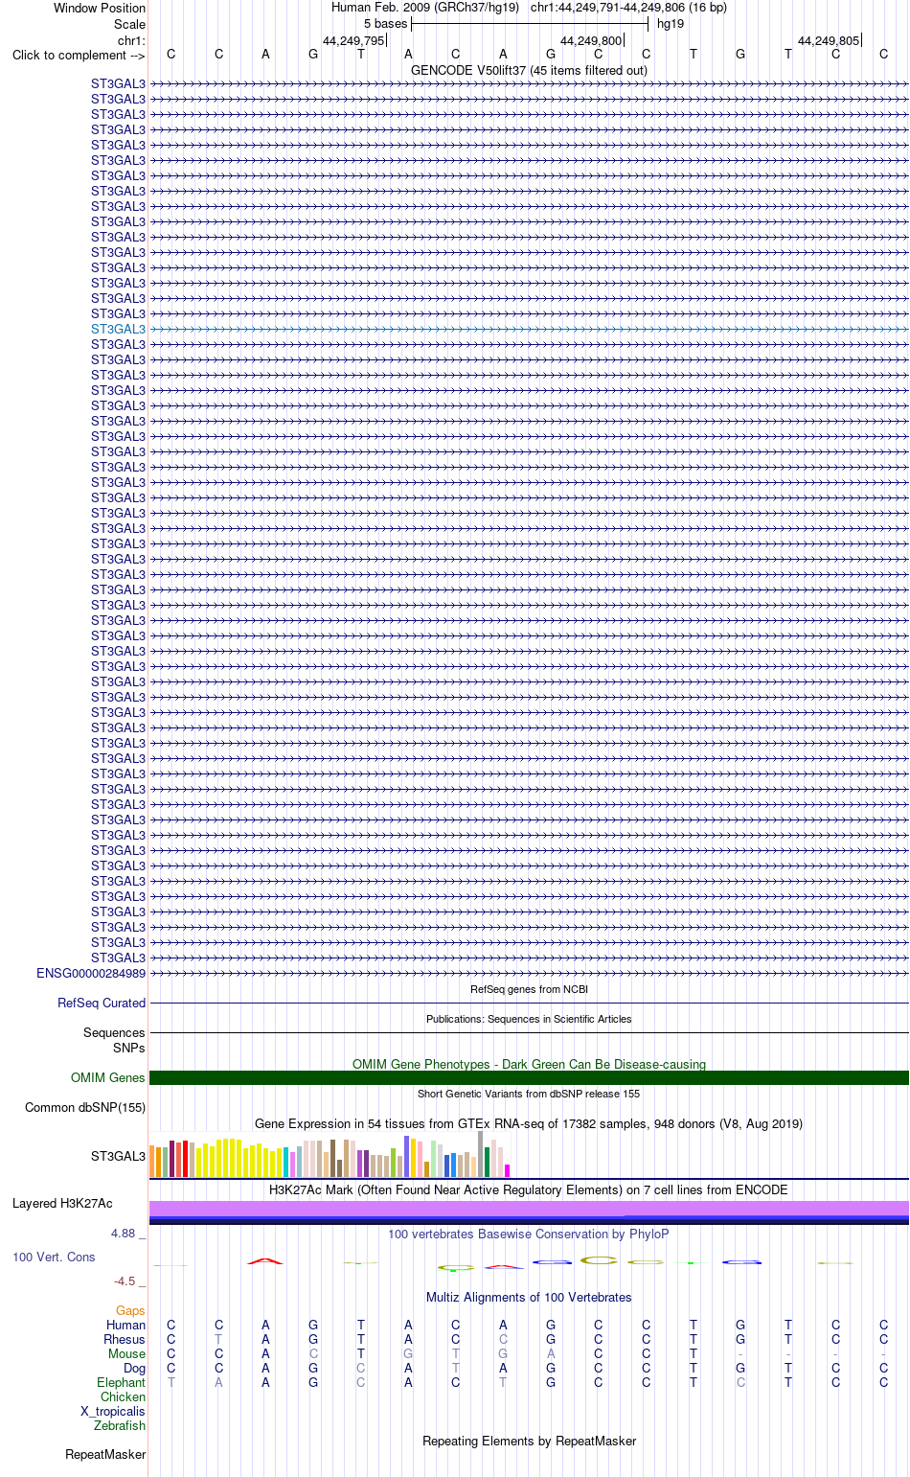Click the GTEx Gene Expression track title

point(529,1123)
